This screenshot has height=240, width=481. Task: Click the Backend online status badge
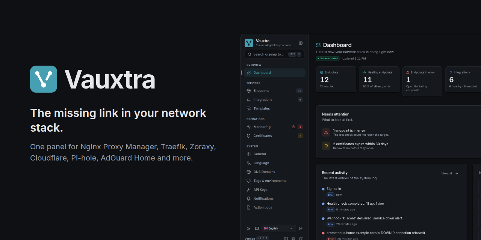[328, 58]
